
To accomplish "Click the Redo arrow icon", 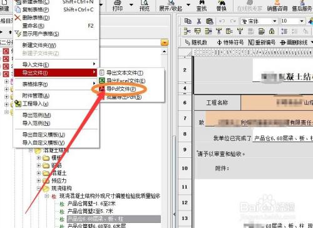I will coord(233,21).
